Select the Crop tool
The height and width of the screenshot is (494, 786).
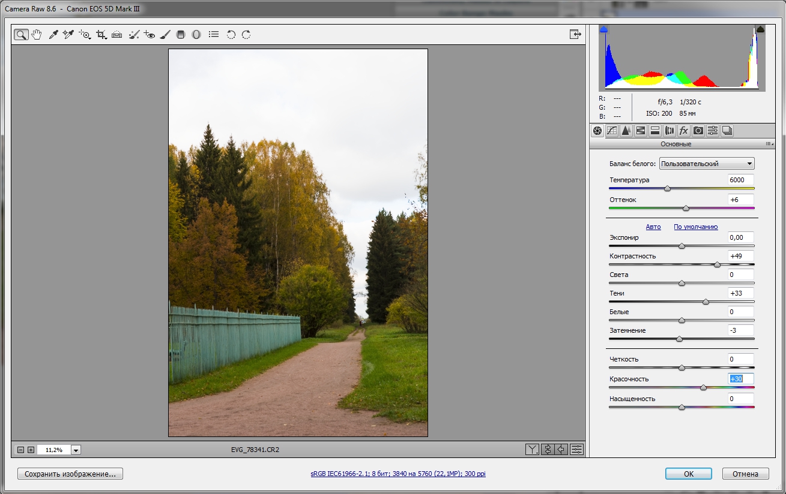pyautogui.click(x=101, y=35)
